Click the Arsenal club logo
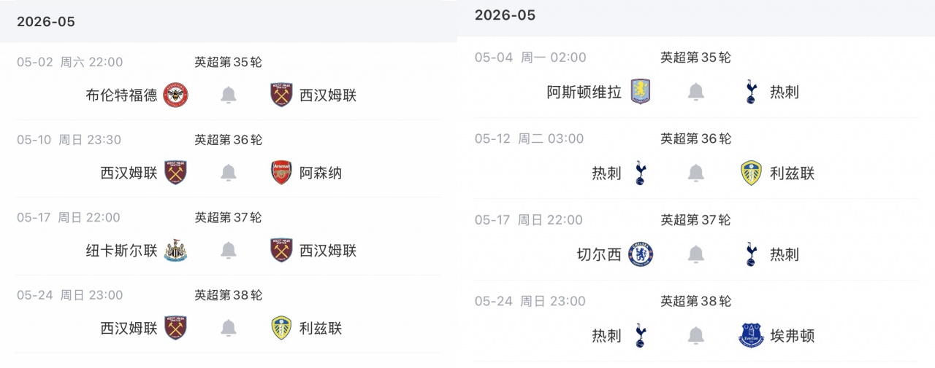 point(281,173)
